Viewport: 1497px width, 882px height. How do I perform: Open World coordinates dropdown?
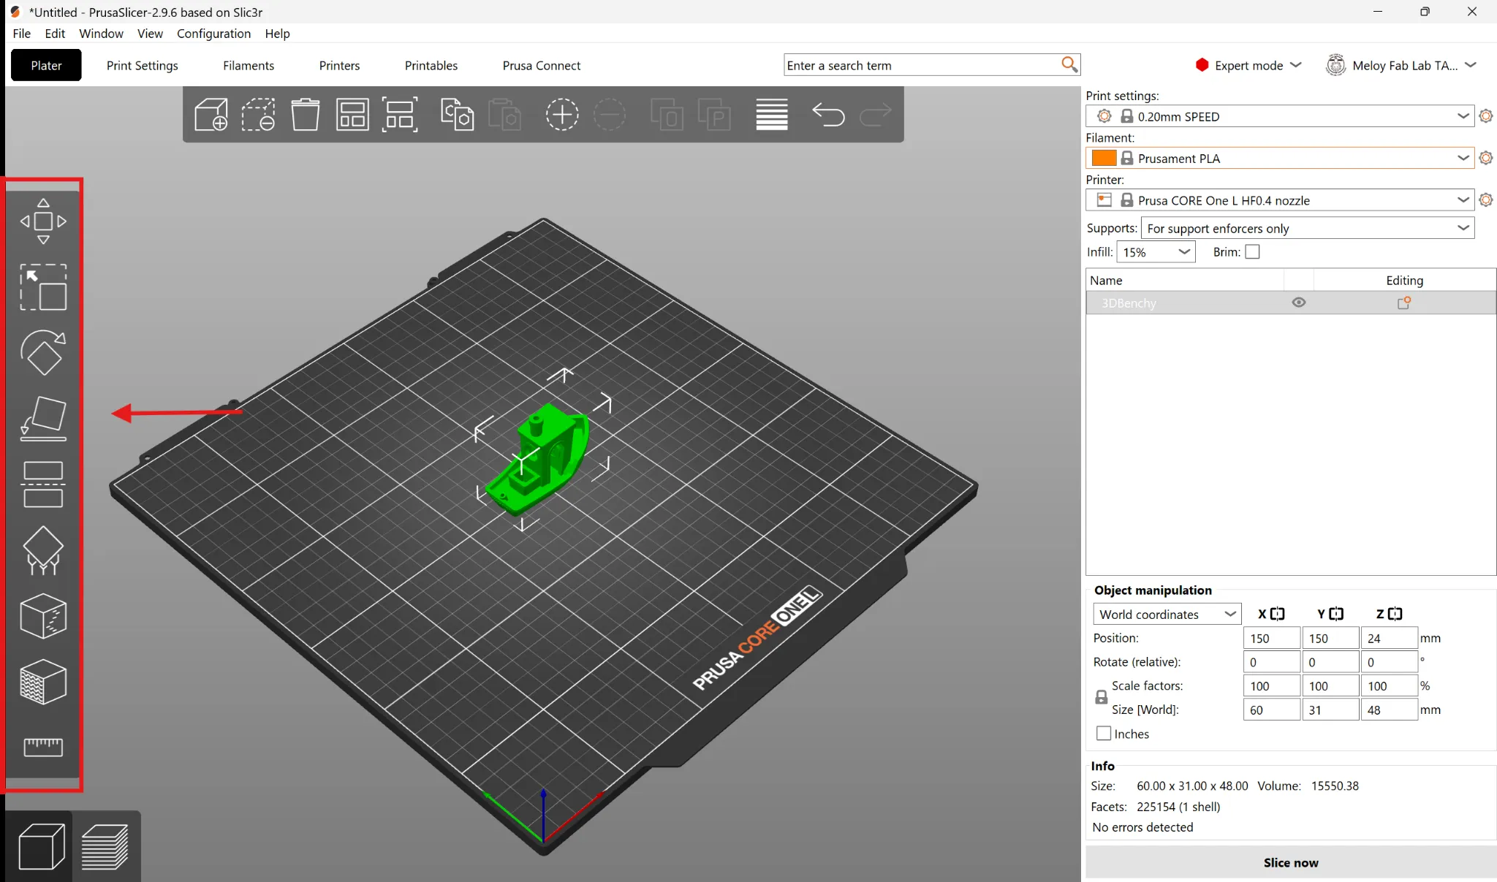point(1167,615)
